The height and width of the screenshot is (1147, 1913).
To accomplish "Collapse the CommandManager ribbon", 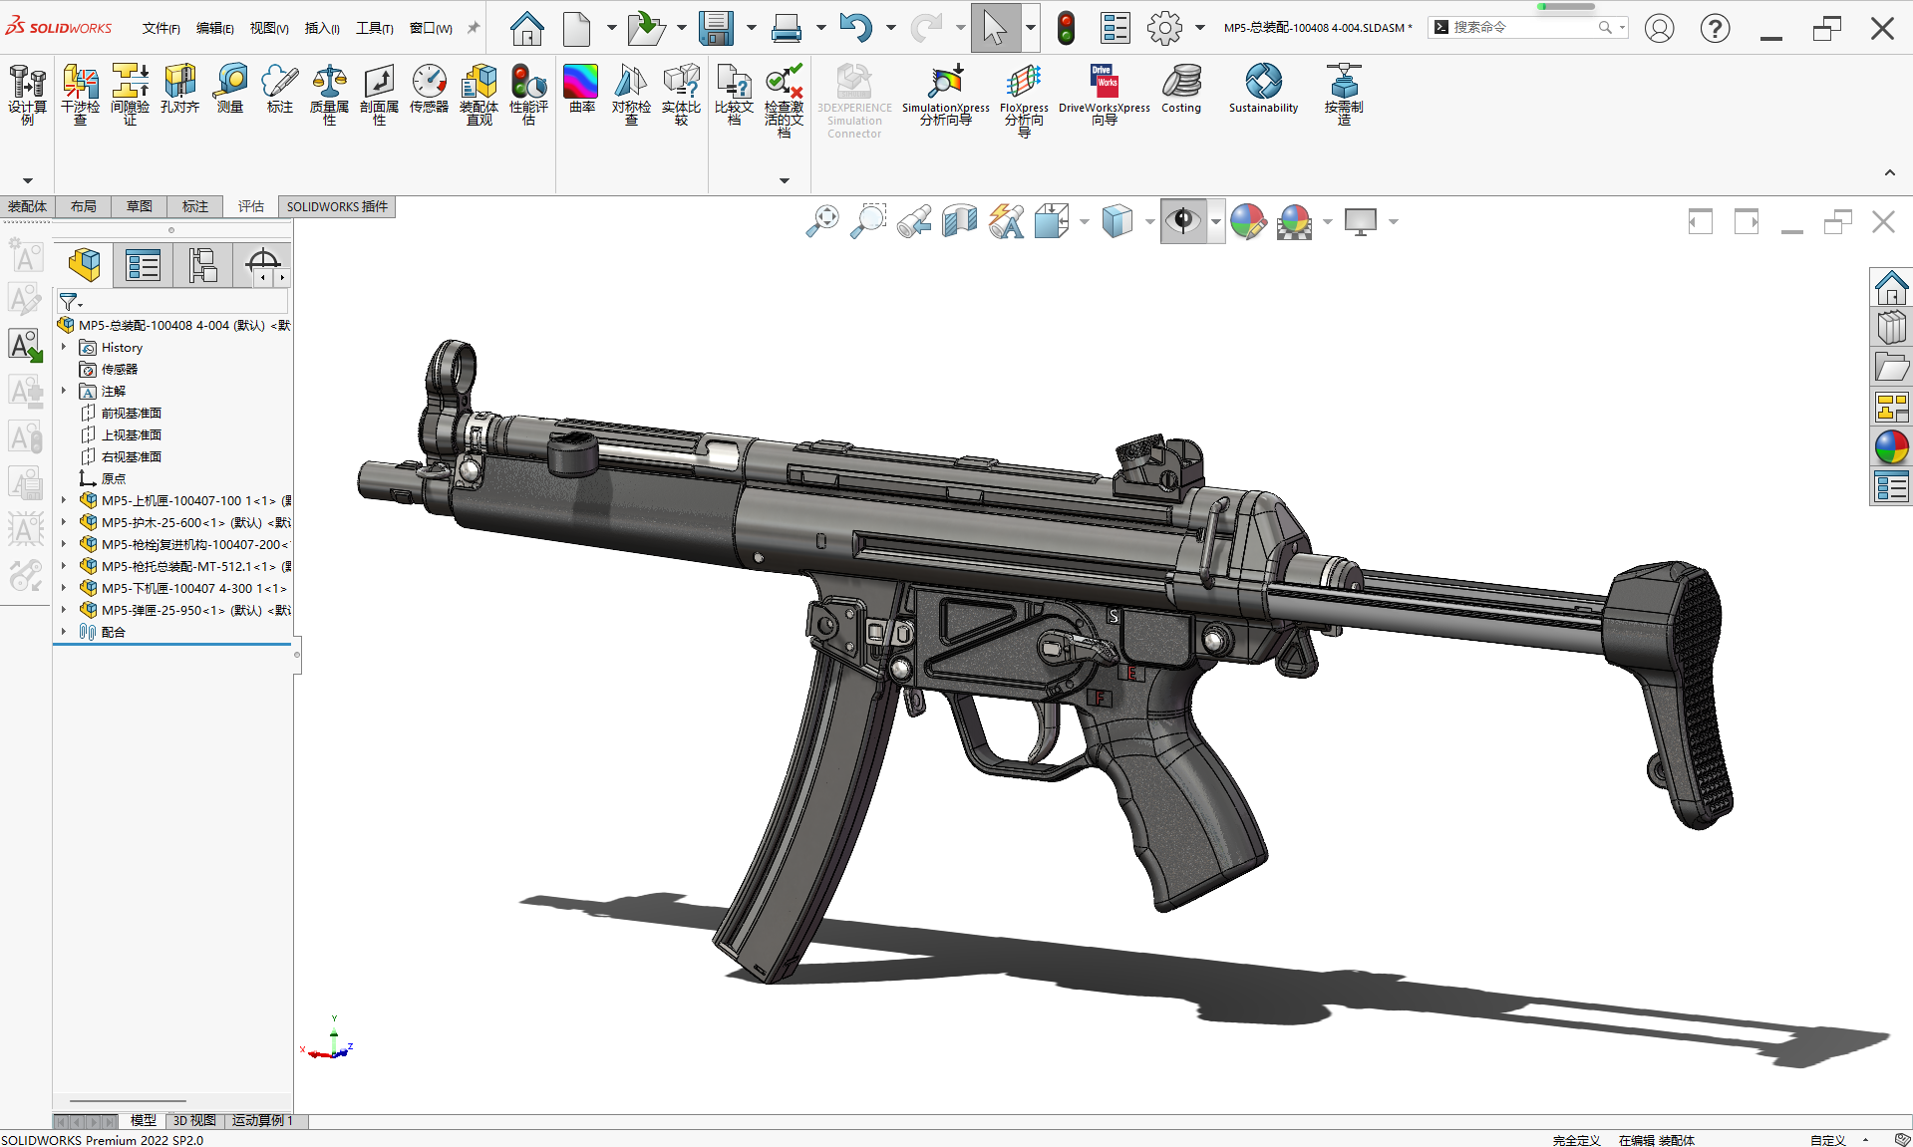I will point(1889,172).
